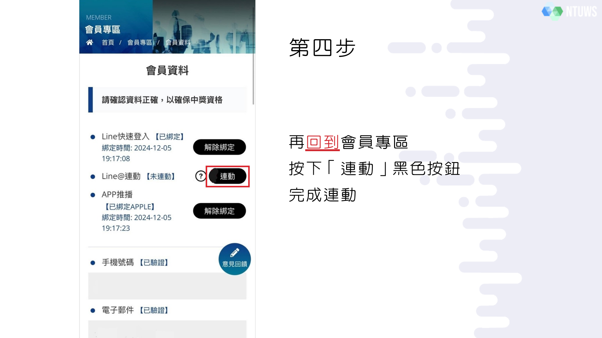Unbind Line login with 解除綁定 button

[x=219, y=147]
